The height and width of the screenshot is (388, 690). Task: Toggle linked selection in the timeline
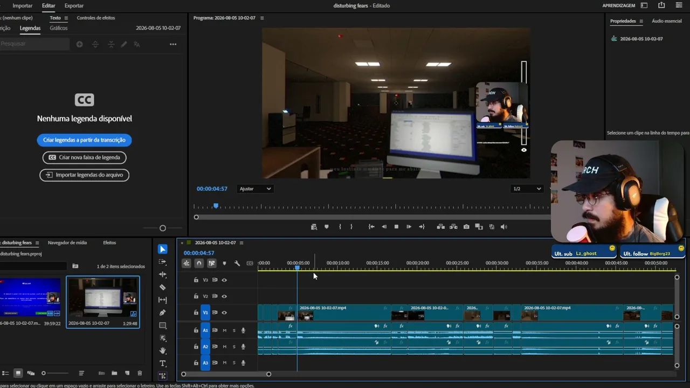click(212, 263)
